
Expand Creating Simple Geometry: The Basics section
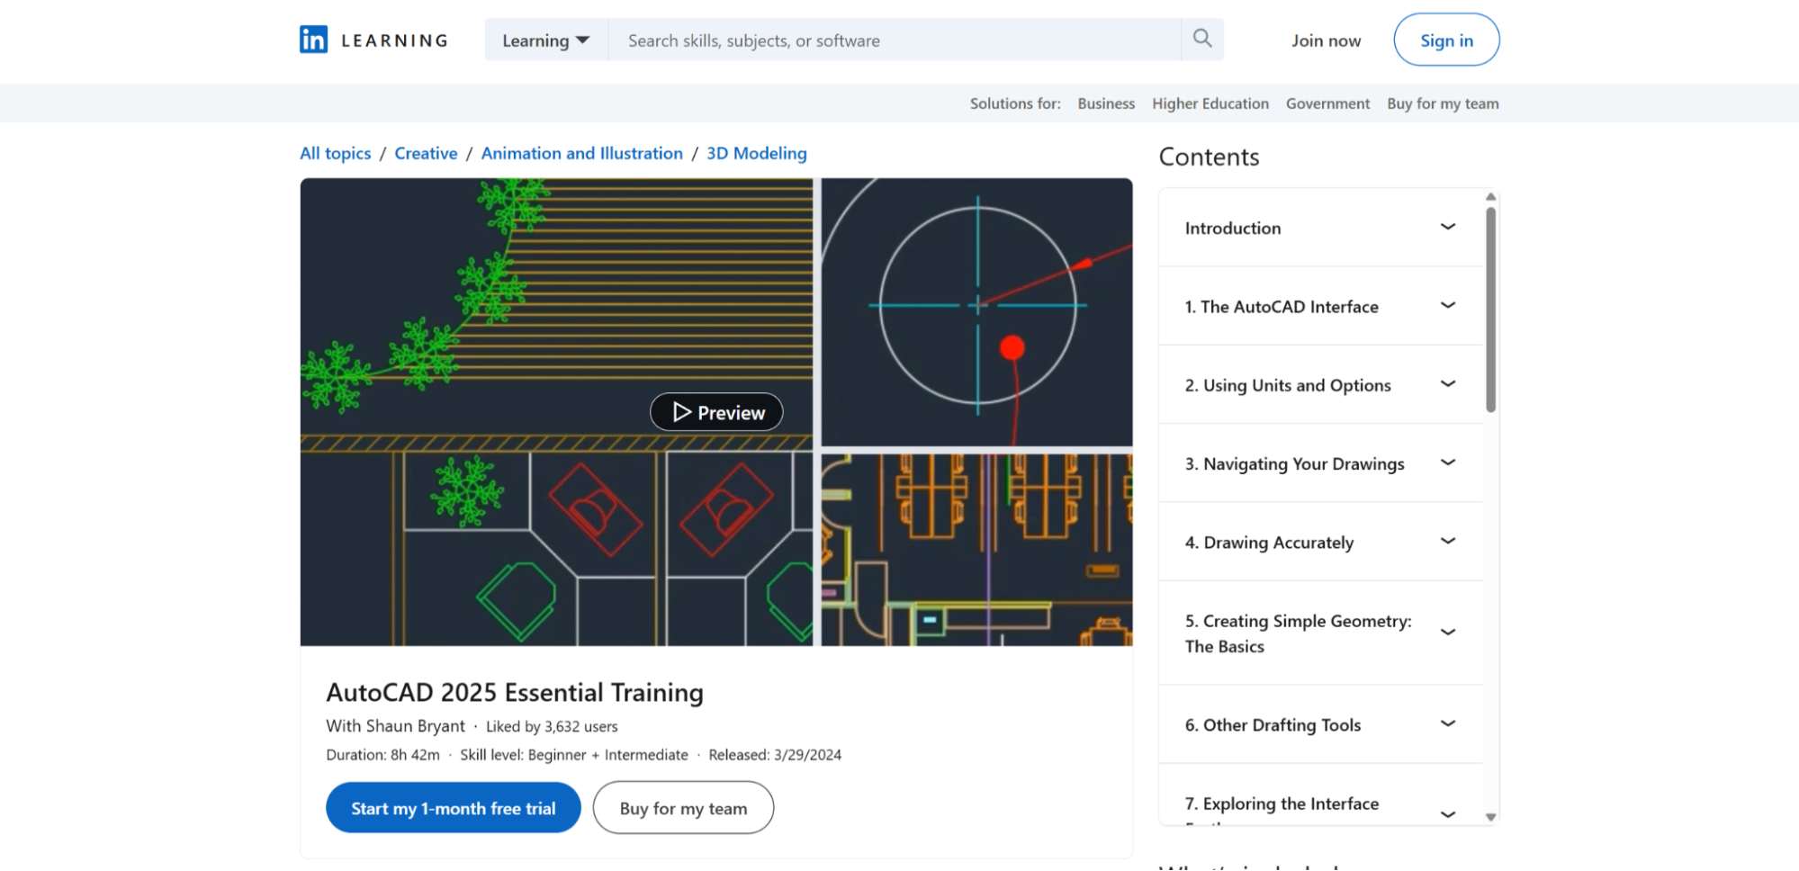[1320, 633]
